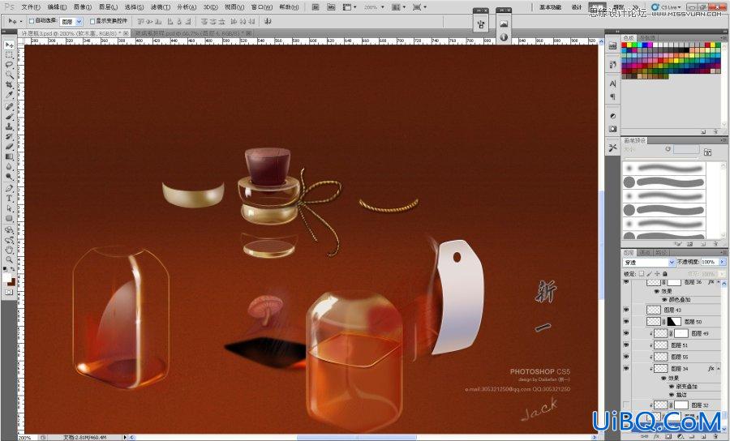
Task: Click the layer style fx icon at panel bottom
Action: [x=658, y=436]
